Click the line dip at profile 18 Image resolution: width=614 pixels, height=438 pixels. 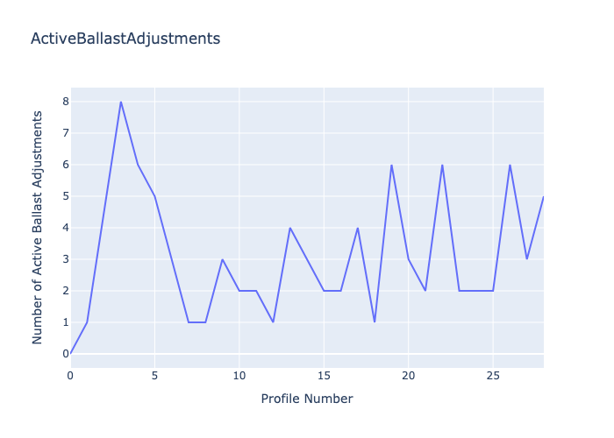click(x=375, y=322)
